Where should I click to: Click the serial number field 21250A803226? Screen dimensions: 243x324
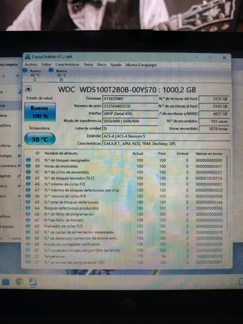pos(130,106)
